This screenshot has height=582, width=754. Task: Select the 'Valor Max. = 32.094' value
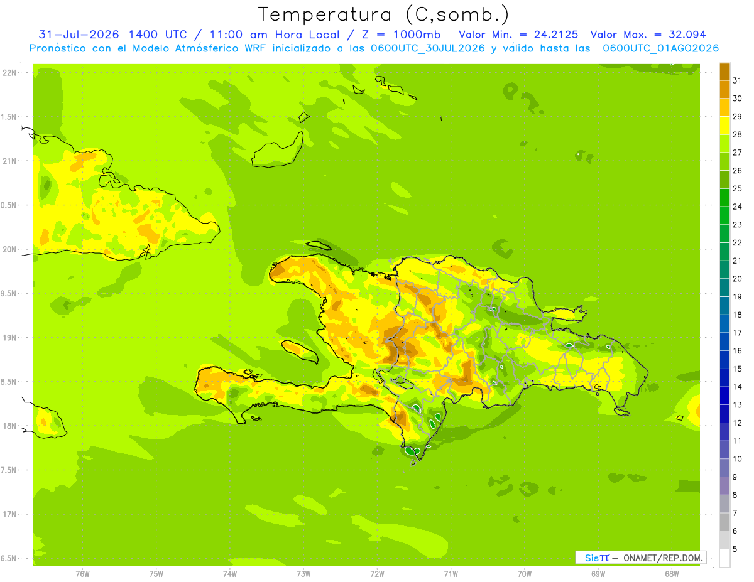(x=648, y=35)
